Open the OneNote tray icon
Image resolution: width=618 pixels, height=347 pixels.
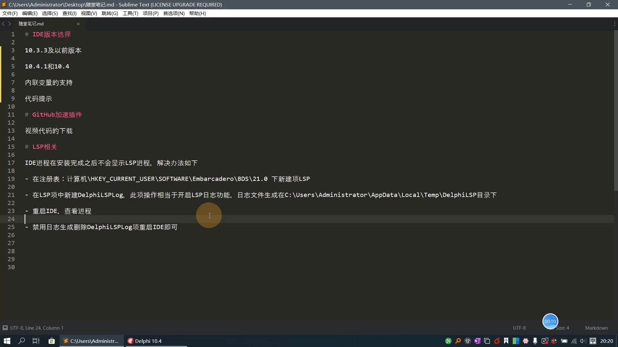tap(477, 341)
